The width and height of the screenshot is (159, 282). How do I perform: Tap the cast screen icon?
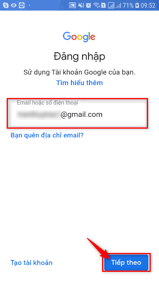tap(72, 5)
